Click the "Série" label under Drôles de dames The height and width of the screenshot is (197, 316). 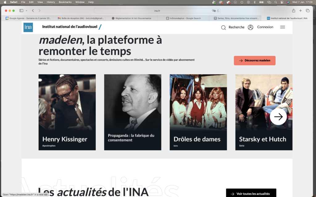pos(176,146)
